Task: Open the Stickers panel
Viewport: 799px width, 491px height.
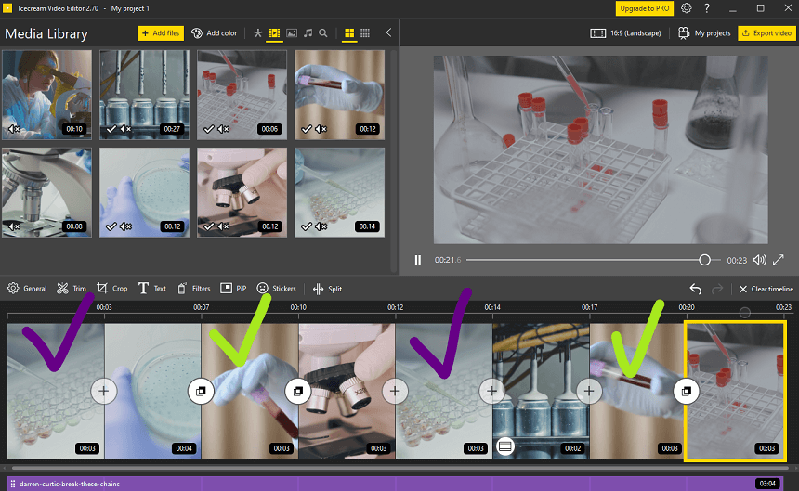Action: tap(276, 289)
